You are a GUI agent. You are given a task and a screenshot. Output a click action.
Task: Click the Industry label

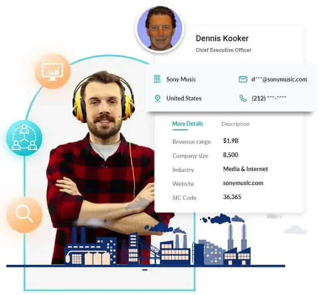click(183, 170)
